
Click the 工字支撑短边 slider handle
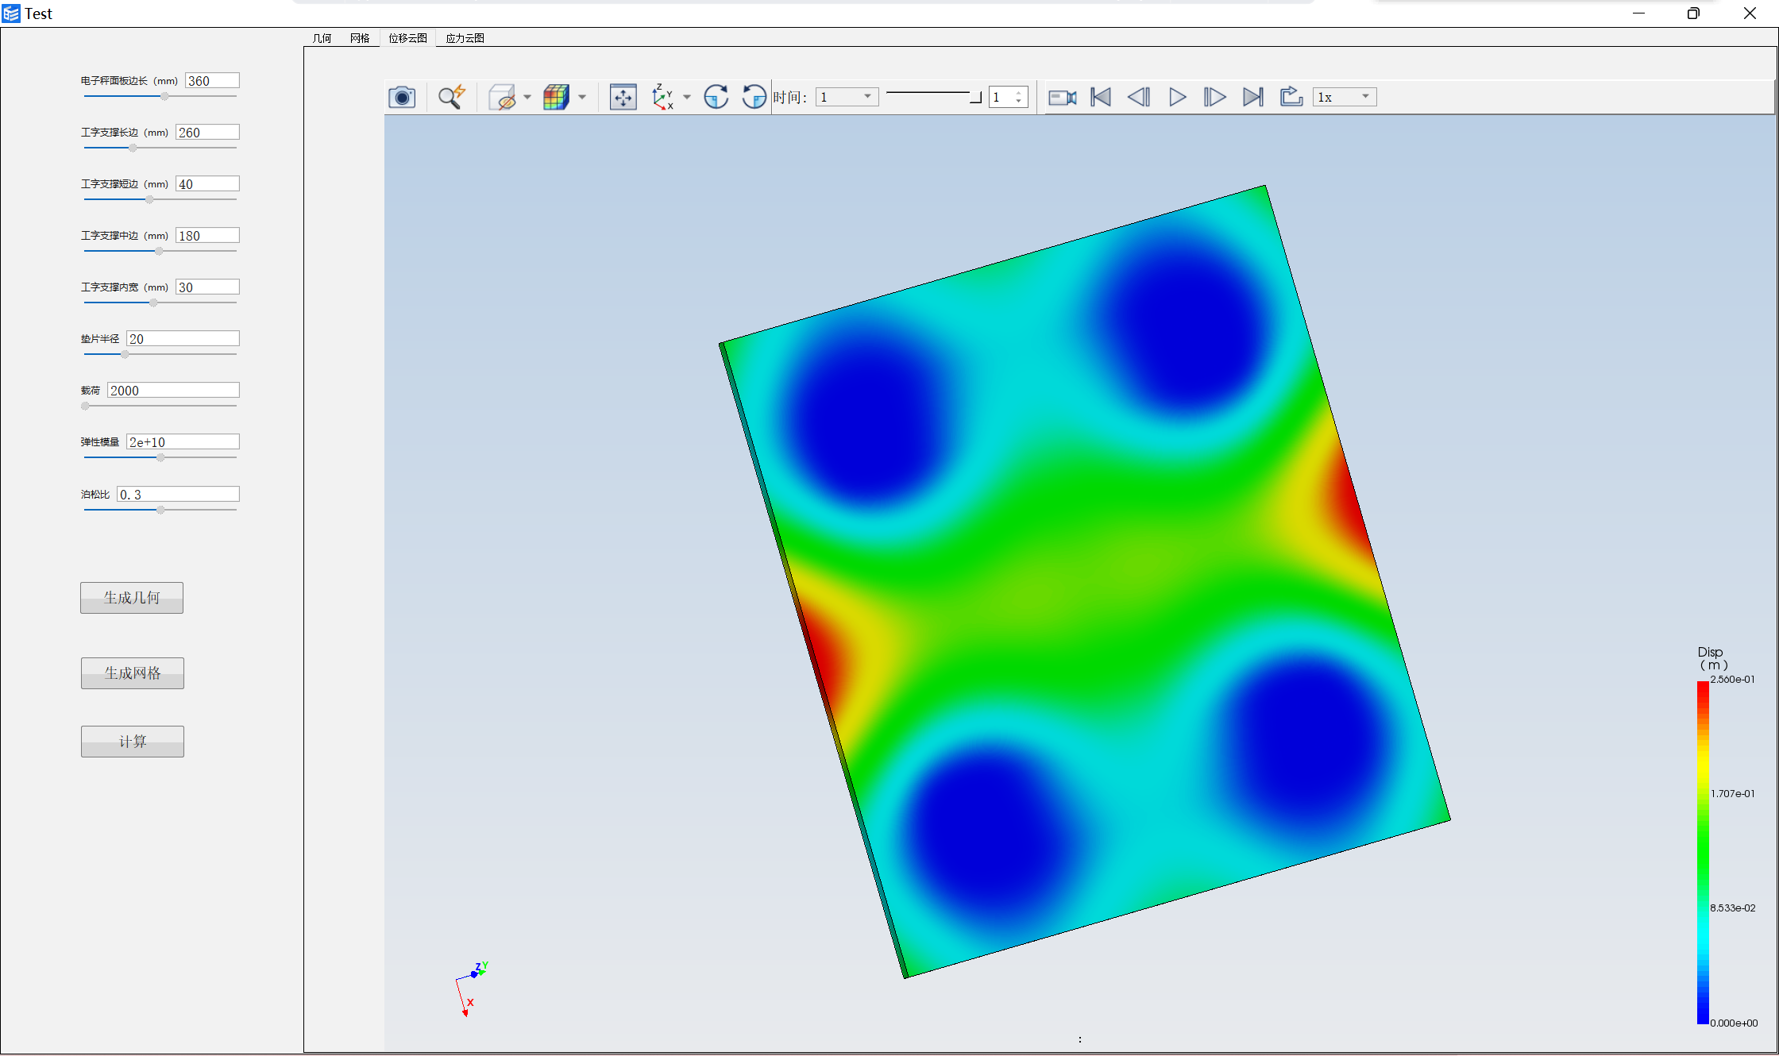149,199
